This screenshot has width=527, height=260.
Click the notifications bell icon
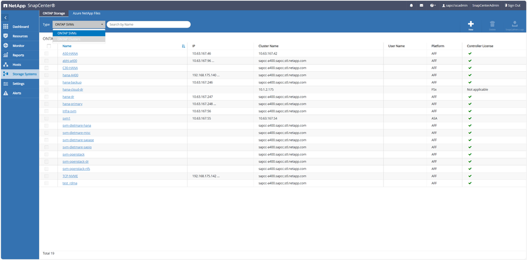pos(412,5)
